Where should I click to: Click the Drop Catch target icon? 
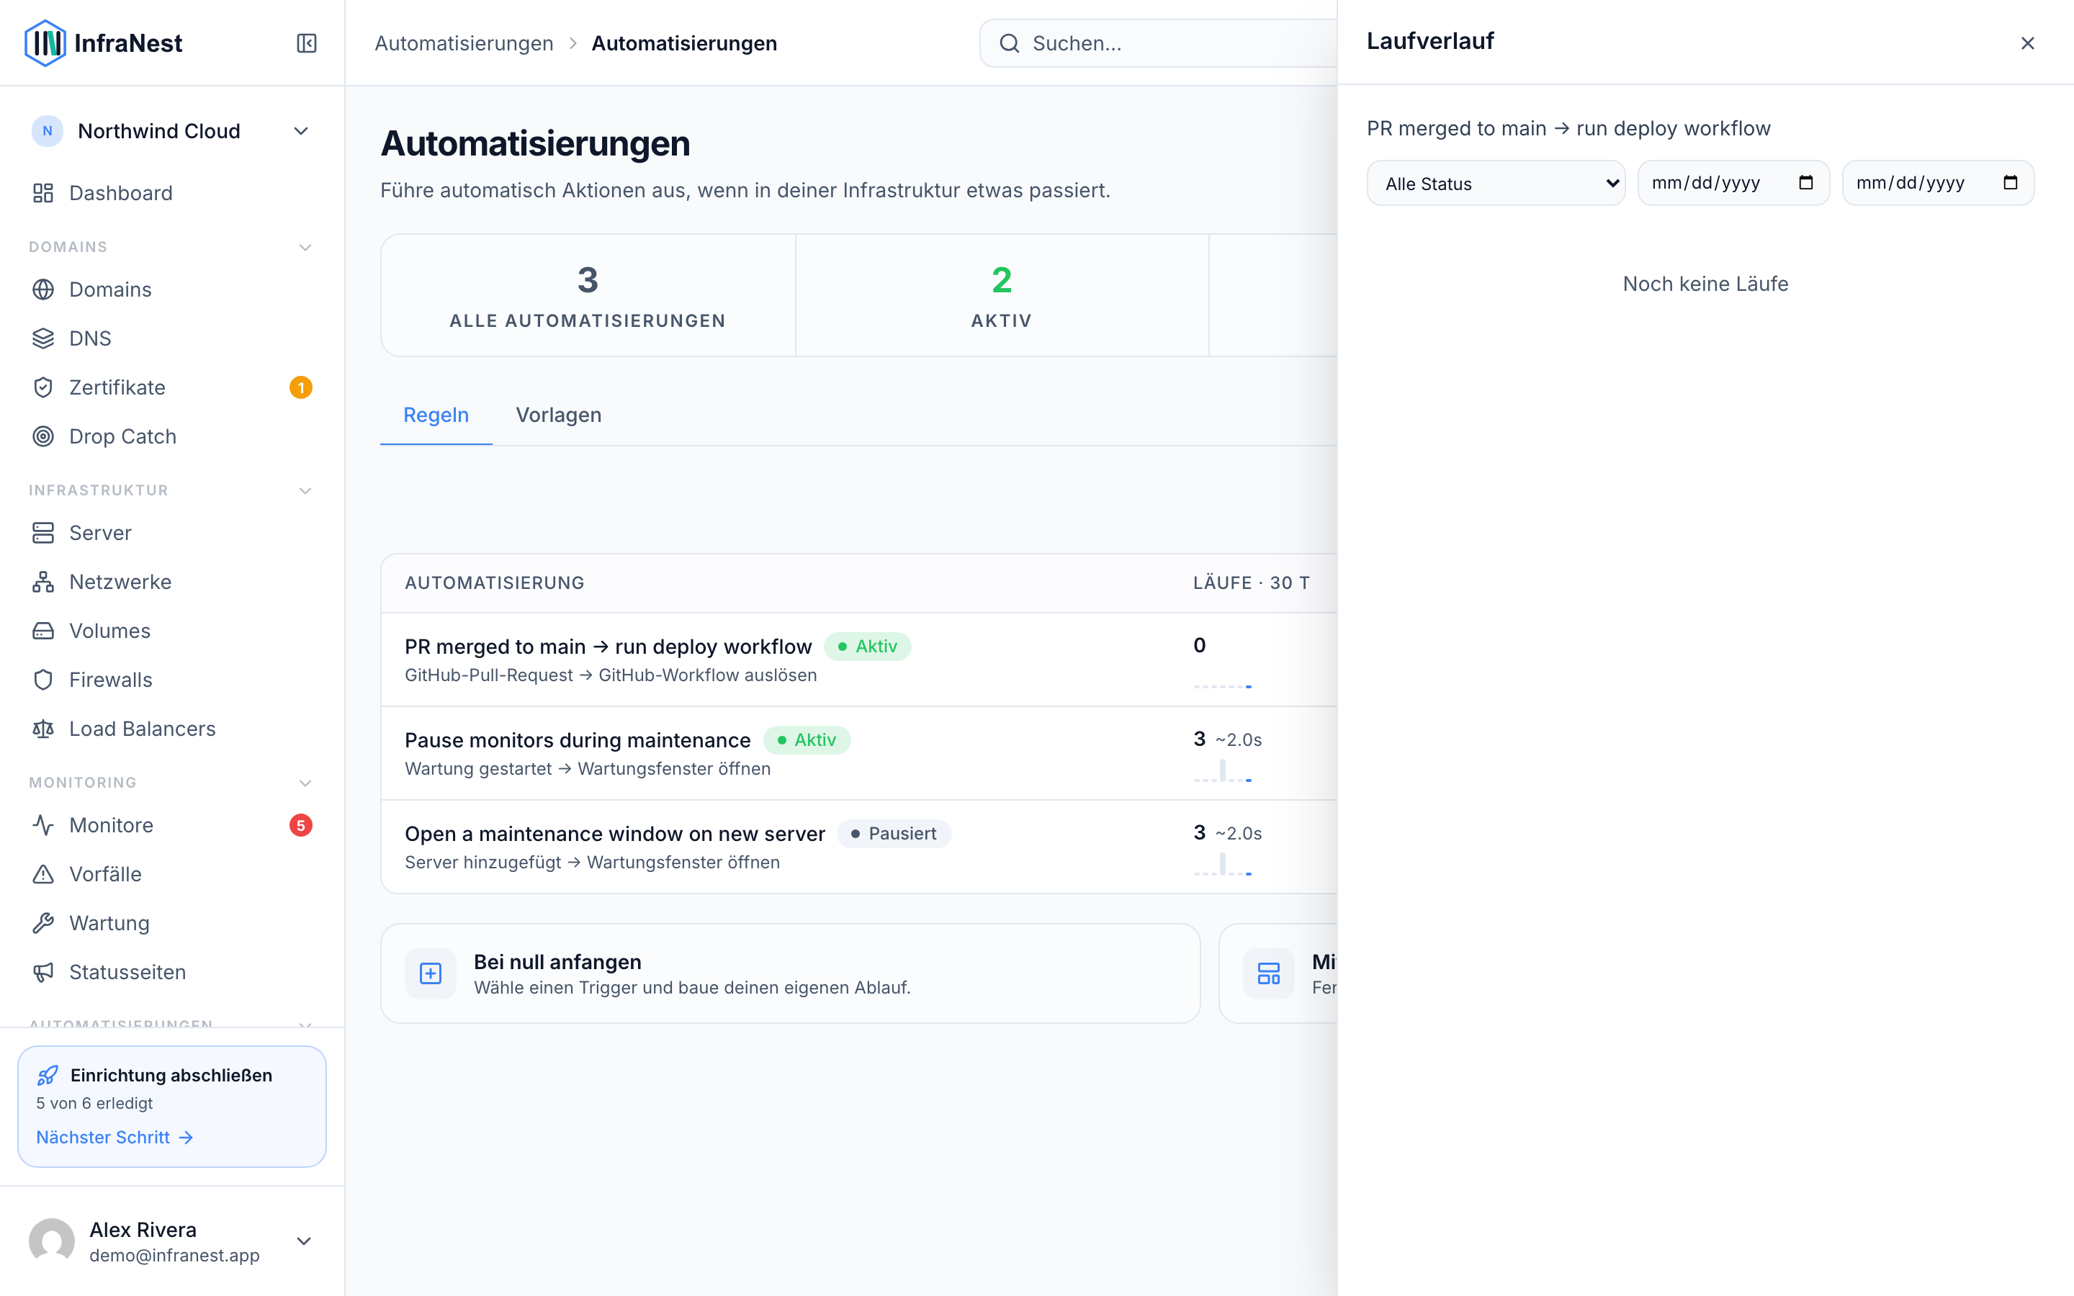43,436
